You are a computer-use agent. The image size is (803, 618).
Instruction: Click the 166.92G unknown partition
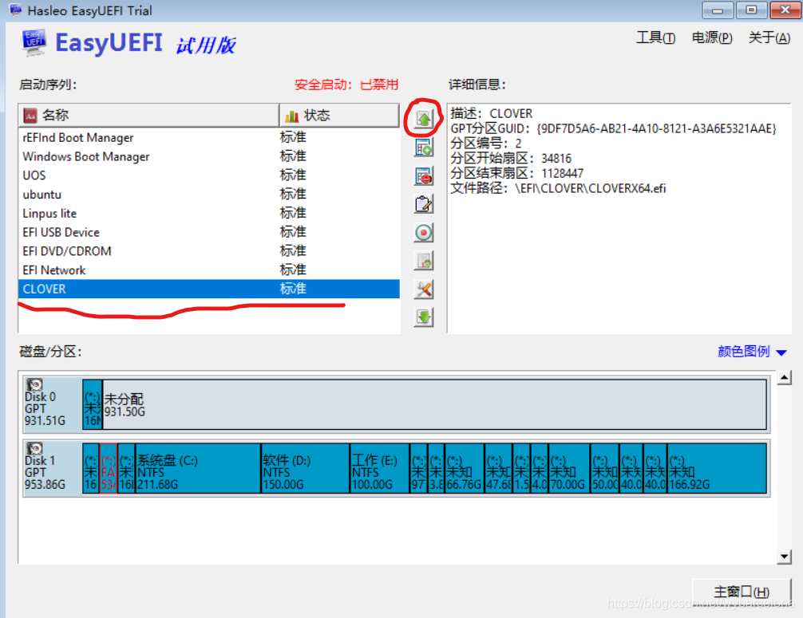(717, 469)
